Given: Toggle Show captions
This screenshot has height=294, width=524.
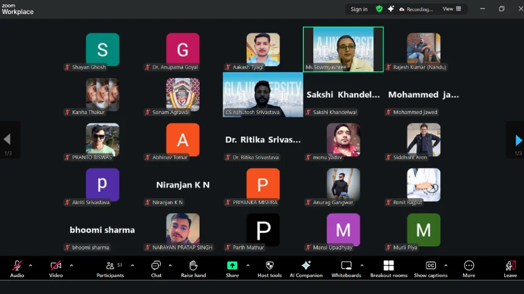Looking at the screenshot, I should tap(431, 269).
